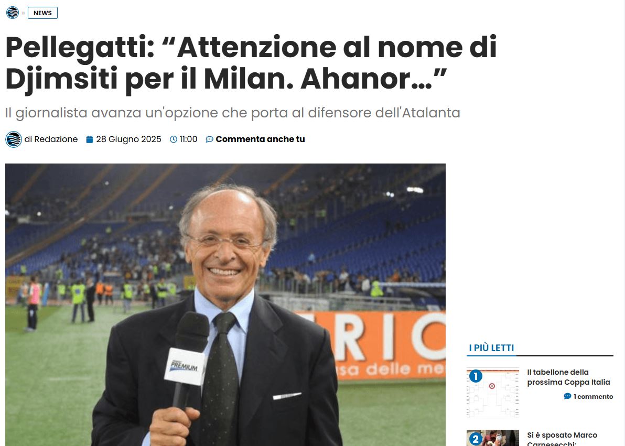Click the site logo in breadcrumb
This screenshot has width=625, height=446.
(13, 13)
